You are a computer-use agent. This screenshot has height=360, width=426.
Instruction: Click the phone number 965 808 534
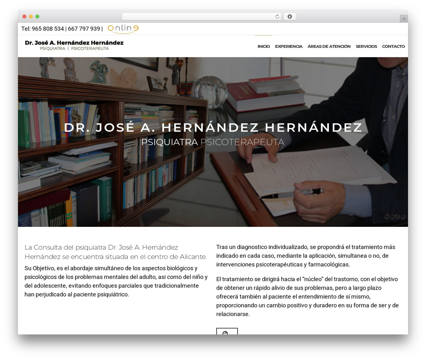(x=48, y=29)
